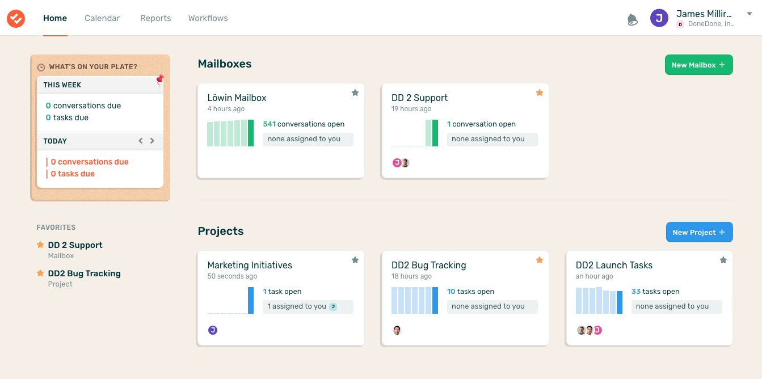Image resolution: width=762 pixels, height=379 pixels.
Task: Unfavorite the DD 2 Support mailbox star
Action: pos(540,93)
